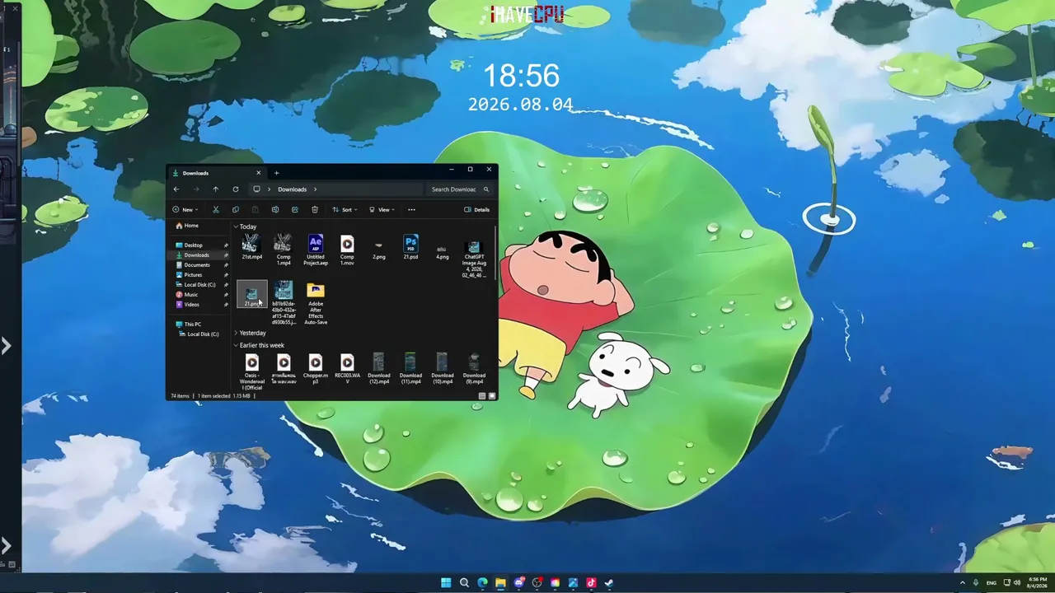1055x593 pixels.
Task: Click the PC icon in the address bar
Action: [x=256, y=189]
